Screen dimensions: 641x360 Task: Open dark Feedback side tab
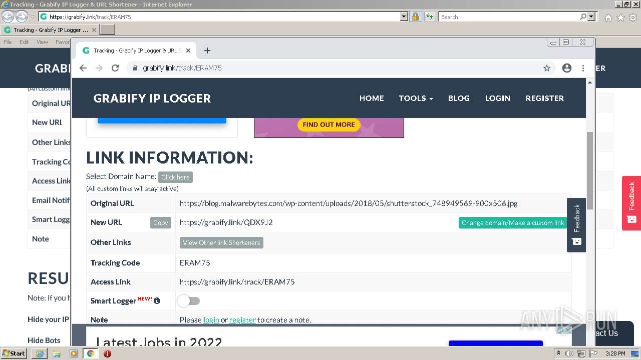click(x=576, y=225)
